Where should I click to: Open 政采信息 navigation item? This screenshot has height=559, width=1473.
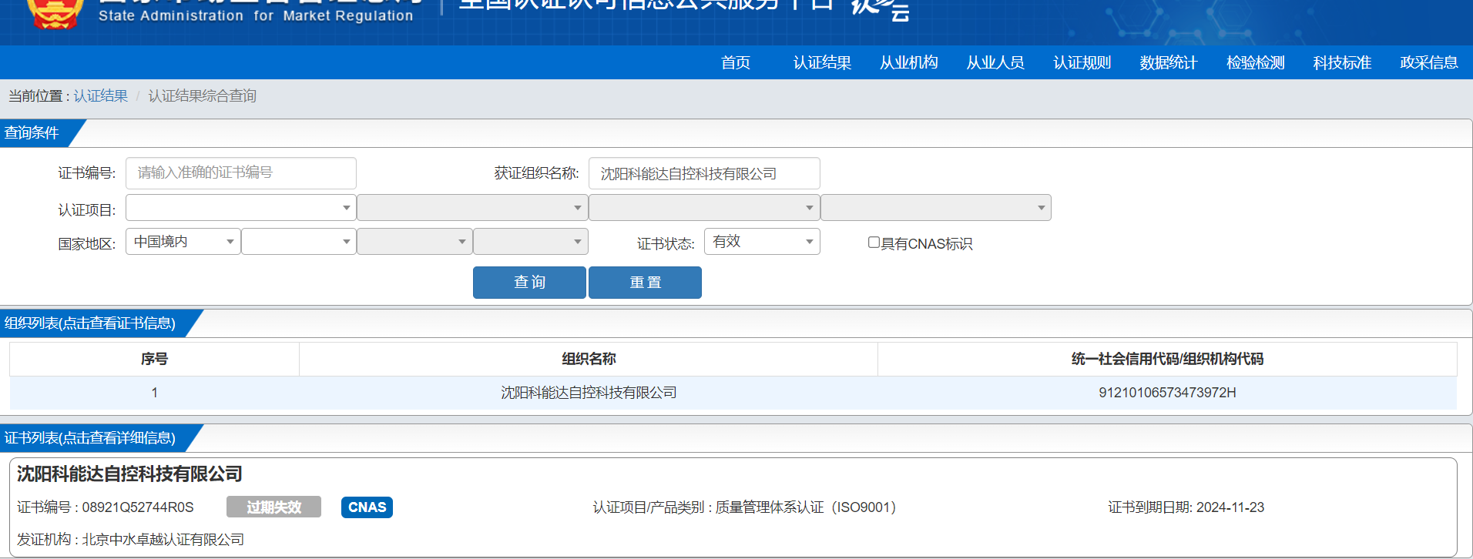[x=1428, y=62]
